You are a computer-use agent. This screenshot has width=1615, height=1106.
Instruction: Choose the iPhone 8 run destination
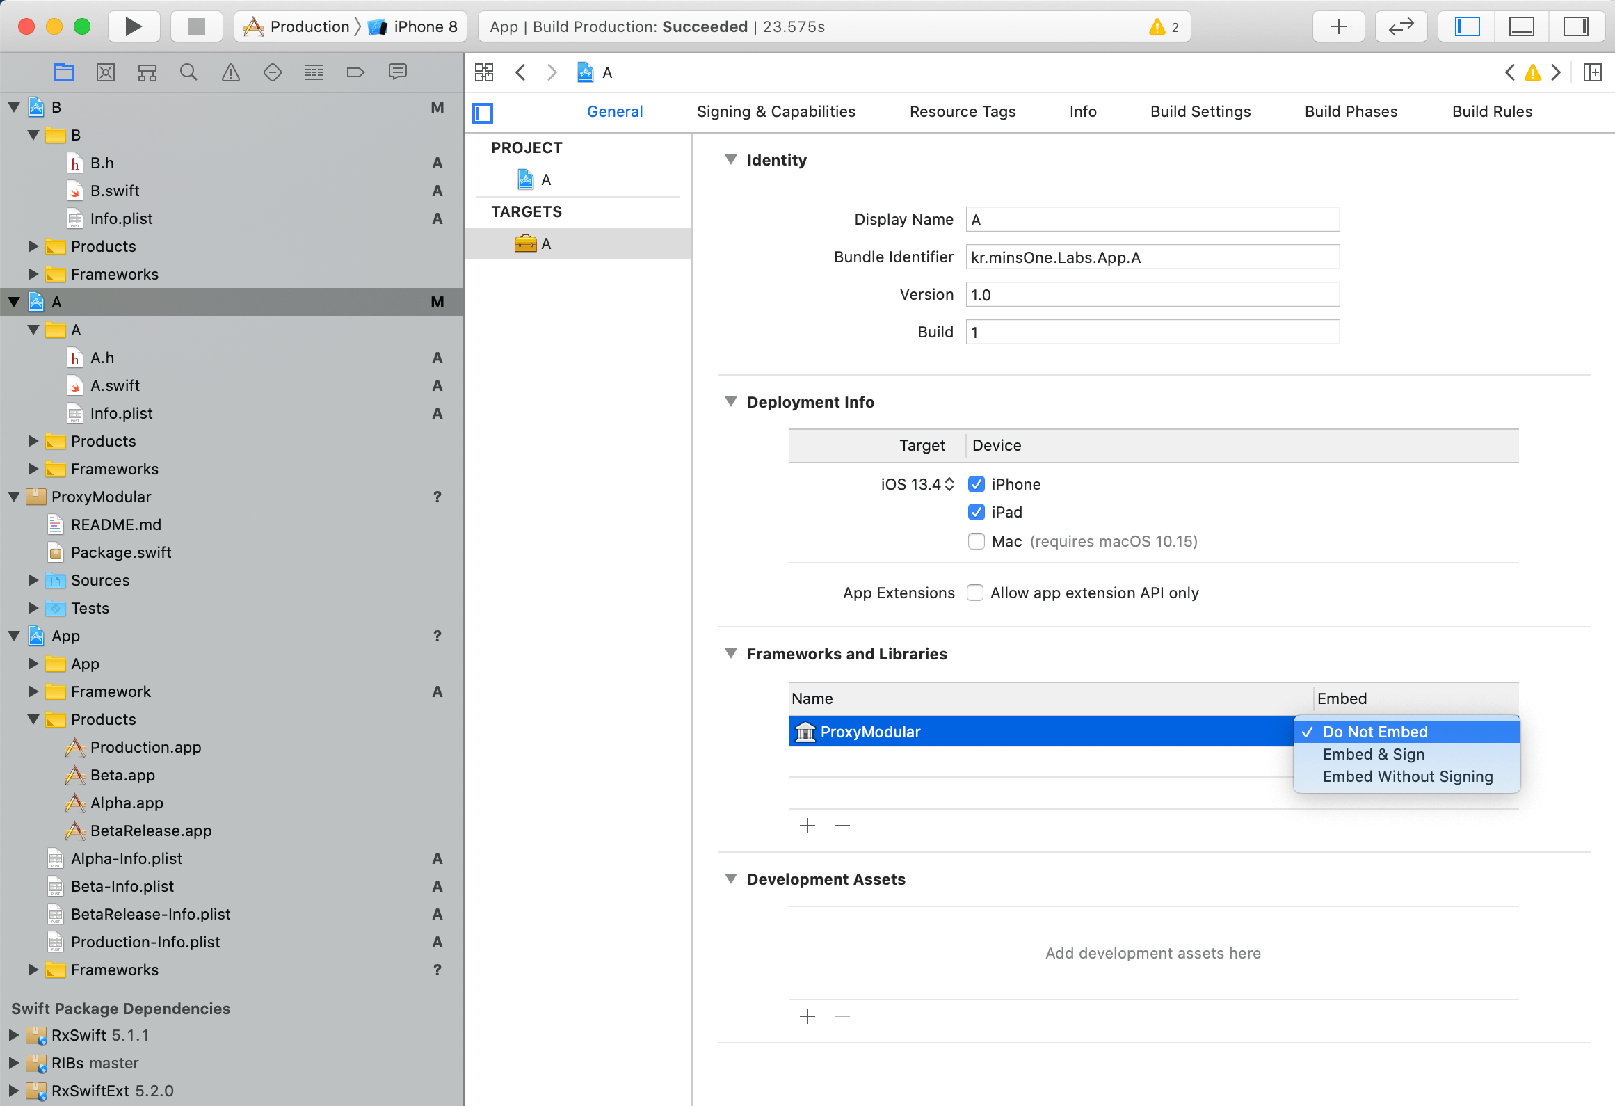(x=413, y=26)
